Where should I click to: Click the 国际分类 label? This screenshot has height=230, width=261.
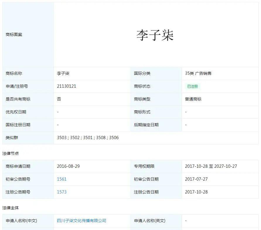142,73
